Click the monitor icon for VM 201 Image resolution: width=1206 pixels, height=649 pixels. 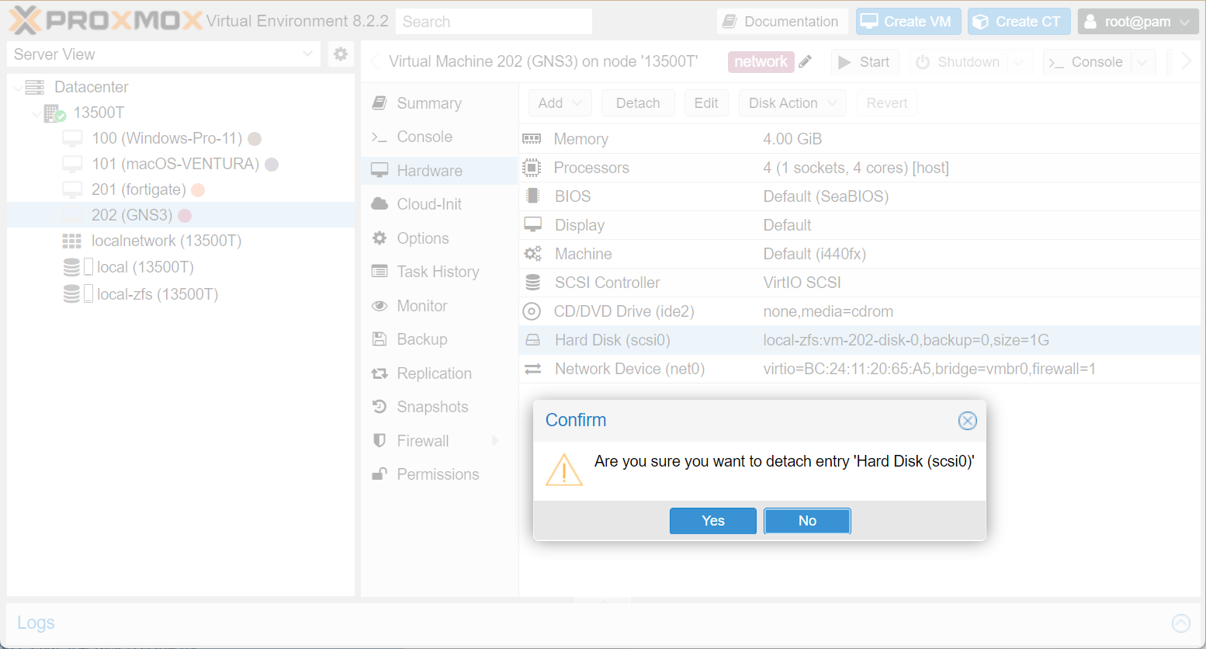point(72,190)
